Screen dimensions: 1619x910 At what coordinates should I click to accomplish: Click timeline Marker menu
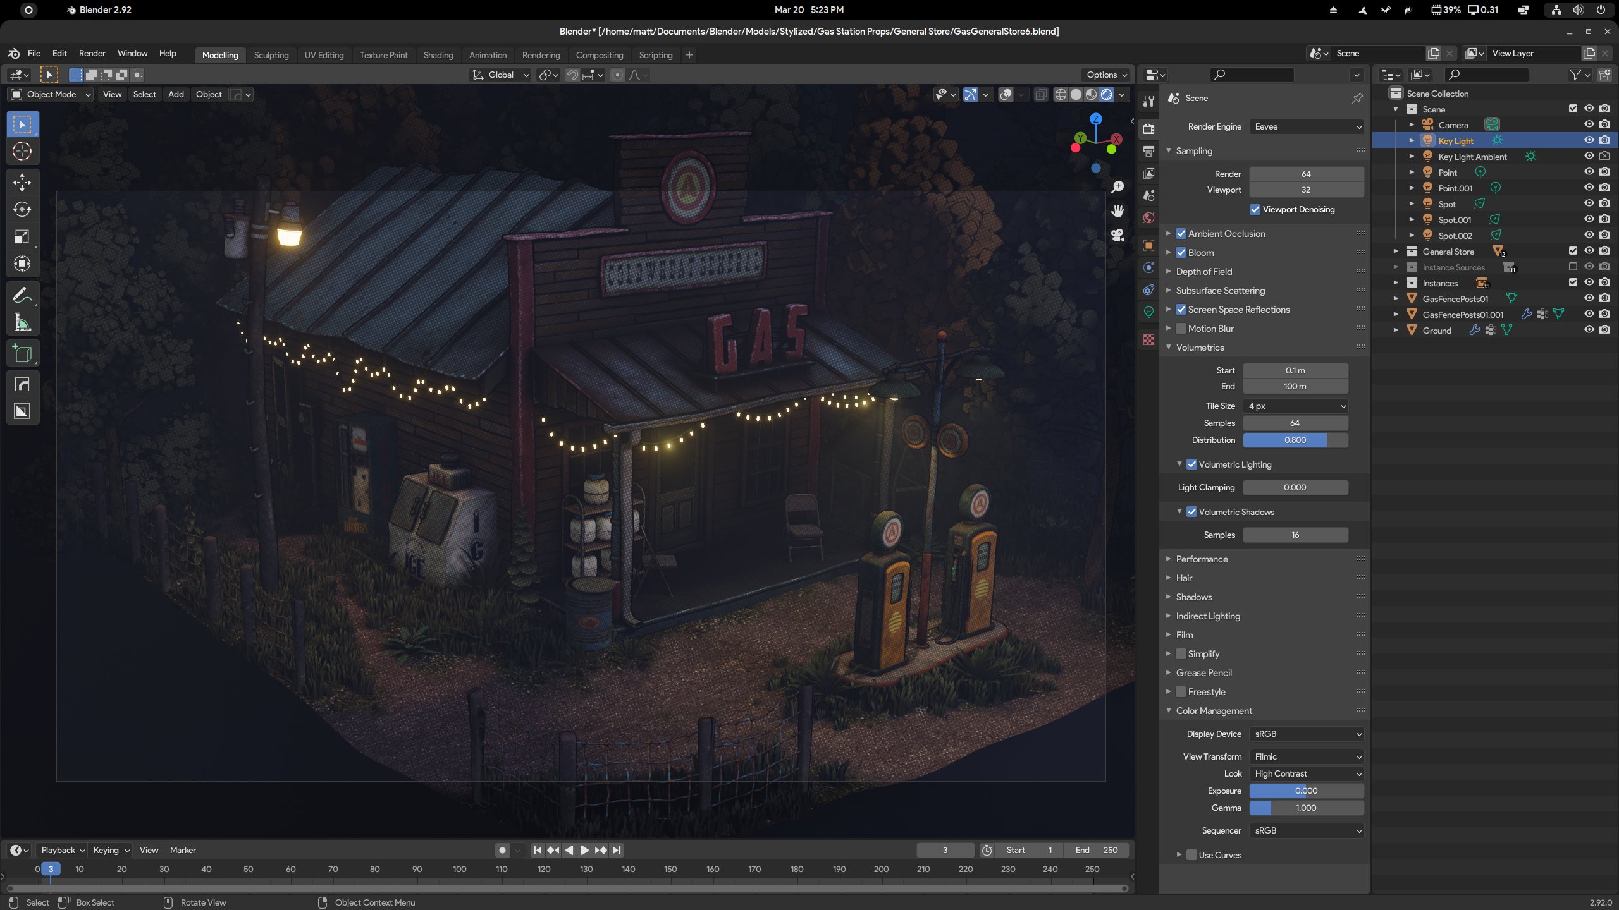coord(183,851)
